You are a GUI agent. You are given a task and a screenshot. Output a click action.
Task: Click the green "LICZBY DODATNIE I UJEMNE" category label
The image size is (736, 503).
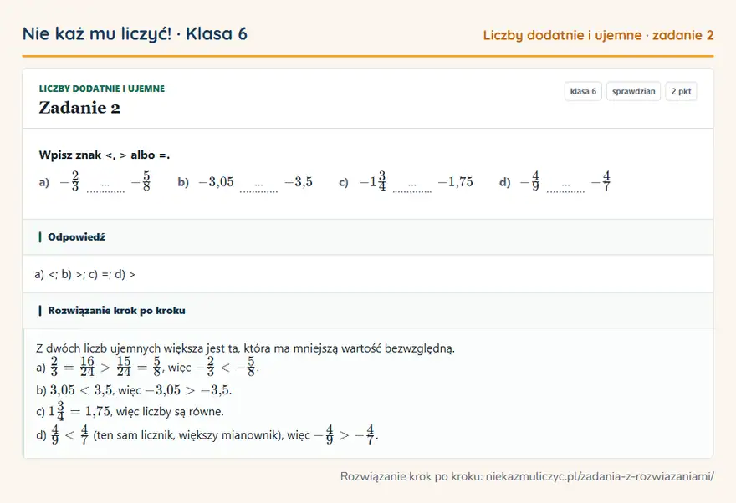(x=102, y=89)
